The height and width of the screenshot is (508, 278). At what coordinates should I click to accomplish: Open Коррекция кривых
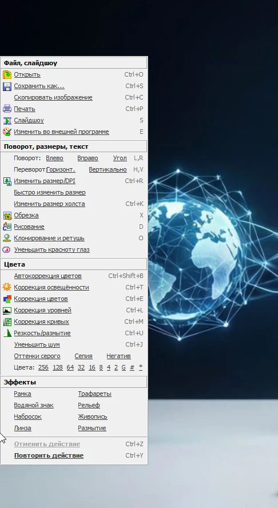tap(42, 322)
